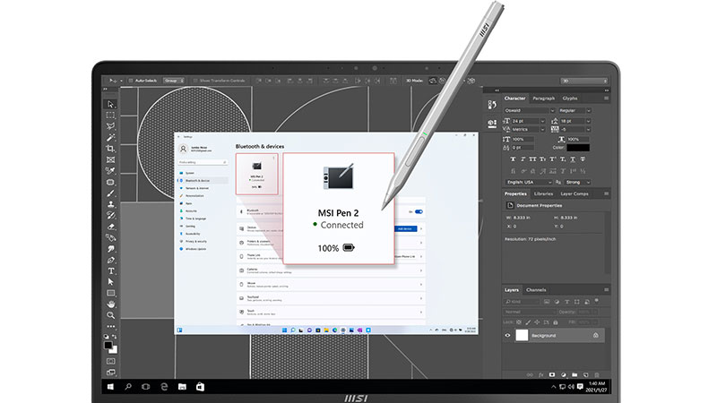Choose the Horizontal Type tool
717x403 pixels.
(111, 270)
